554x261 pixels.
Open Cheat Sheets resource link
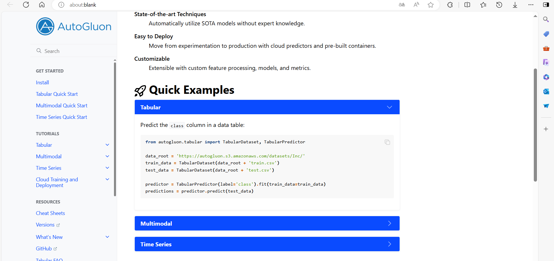pyautogui.click(x=50, y=213)
